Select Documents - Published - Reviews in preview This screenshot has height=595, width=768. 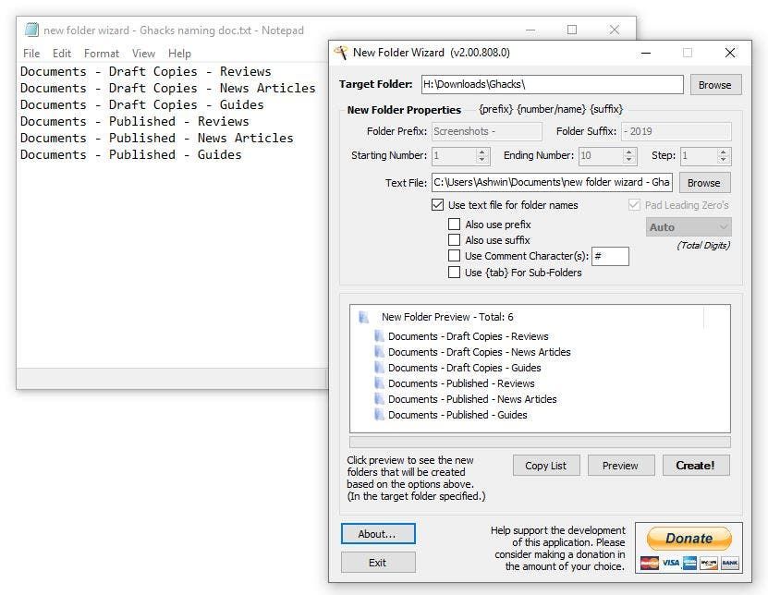[x=461, y=383]
